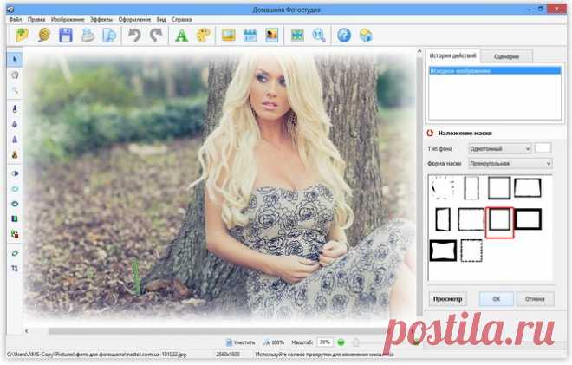572x365 pixels.
Task: Open the color palette icon in toolbar
Action: coord(204,36)
